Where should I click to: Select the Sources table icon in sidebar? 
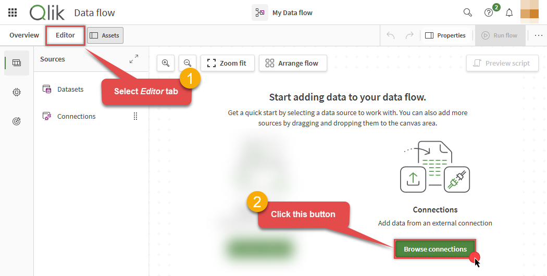16,63
